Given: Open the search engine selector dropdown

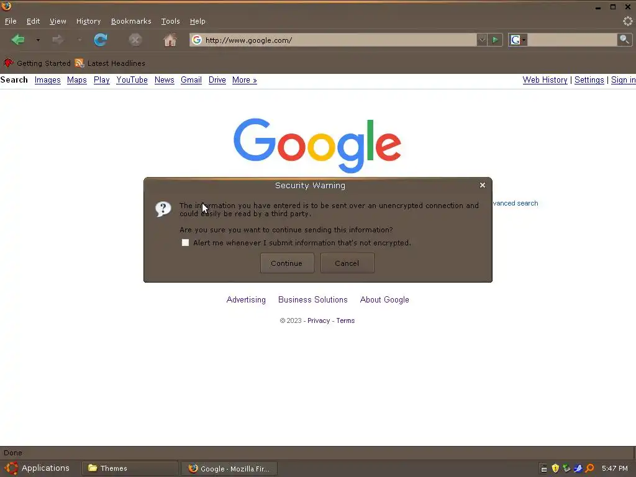Looking at the screenshot, I should point(517,40).
